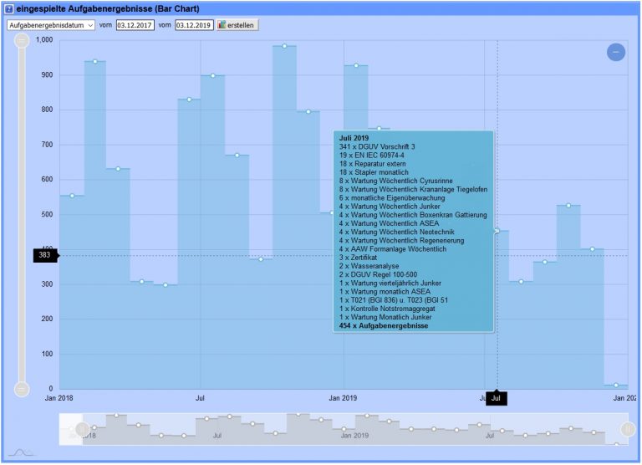642x465 pixels.
Task: Click the black 383 value label on y-axis
Action: pyautogui.click(x=44, y=255)
